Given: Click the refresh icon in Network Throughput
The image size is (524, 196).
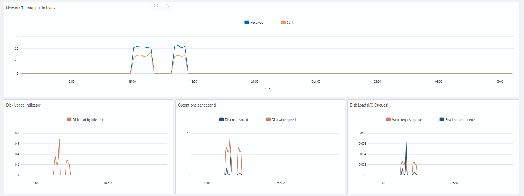Looking at the screenshot, I should pos(167,6).
